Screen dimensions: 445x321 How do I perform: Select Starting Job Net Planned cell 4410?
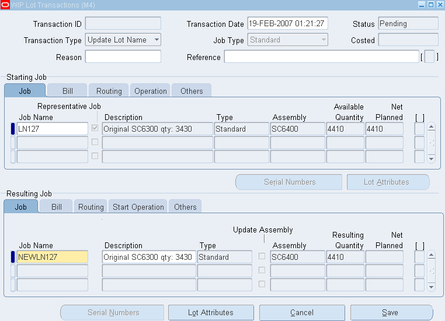[384, 129]
